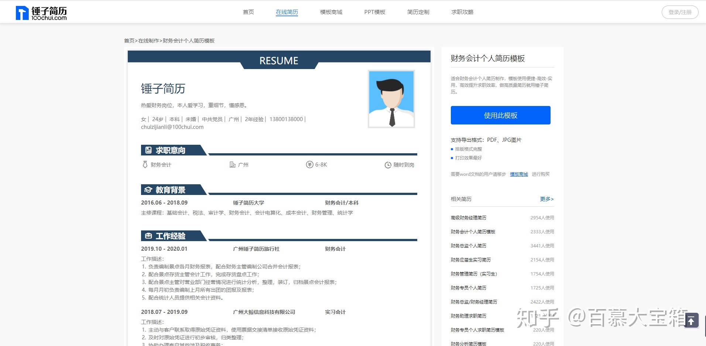Click the graduation cap icon in 教育背景 header
This screenshot has height=346, width=706.
tap(148, 190)
